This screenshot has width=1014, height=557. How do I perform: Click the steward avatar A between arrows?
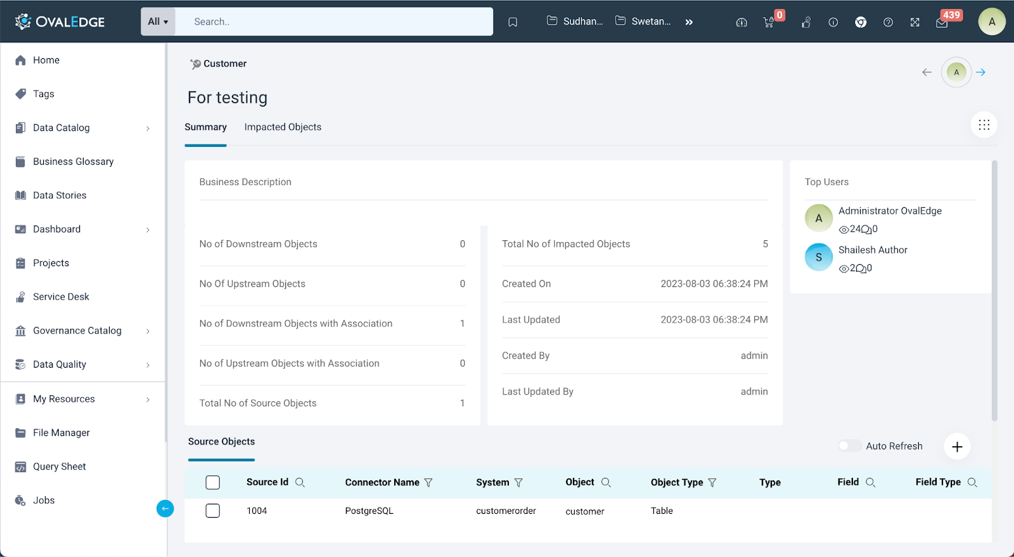pos(956,72)
